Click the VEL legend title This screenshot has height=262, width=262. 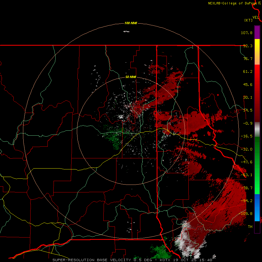pyautogui.click(x=256, y=17)
